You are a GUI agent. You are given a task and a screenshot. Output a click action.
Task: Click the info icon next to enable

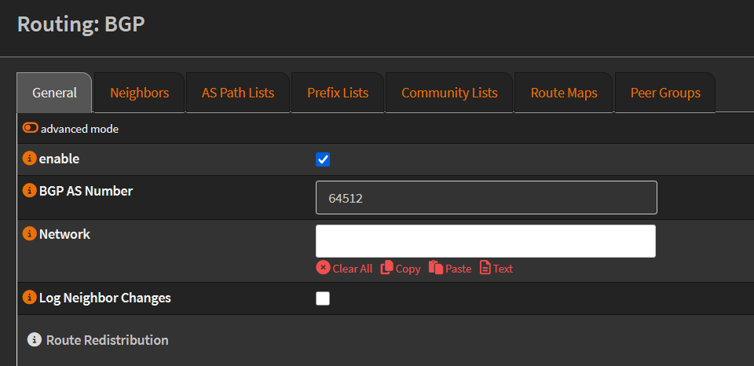[x=30, y=159]
